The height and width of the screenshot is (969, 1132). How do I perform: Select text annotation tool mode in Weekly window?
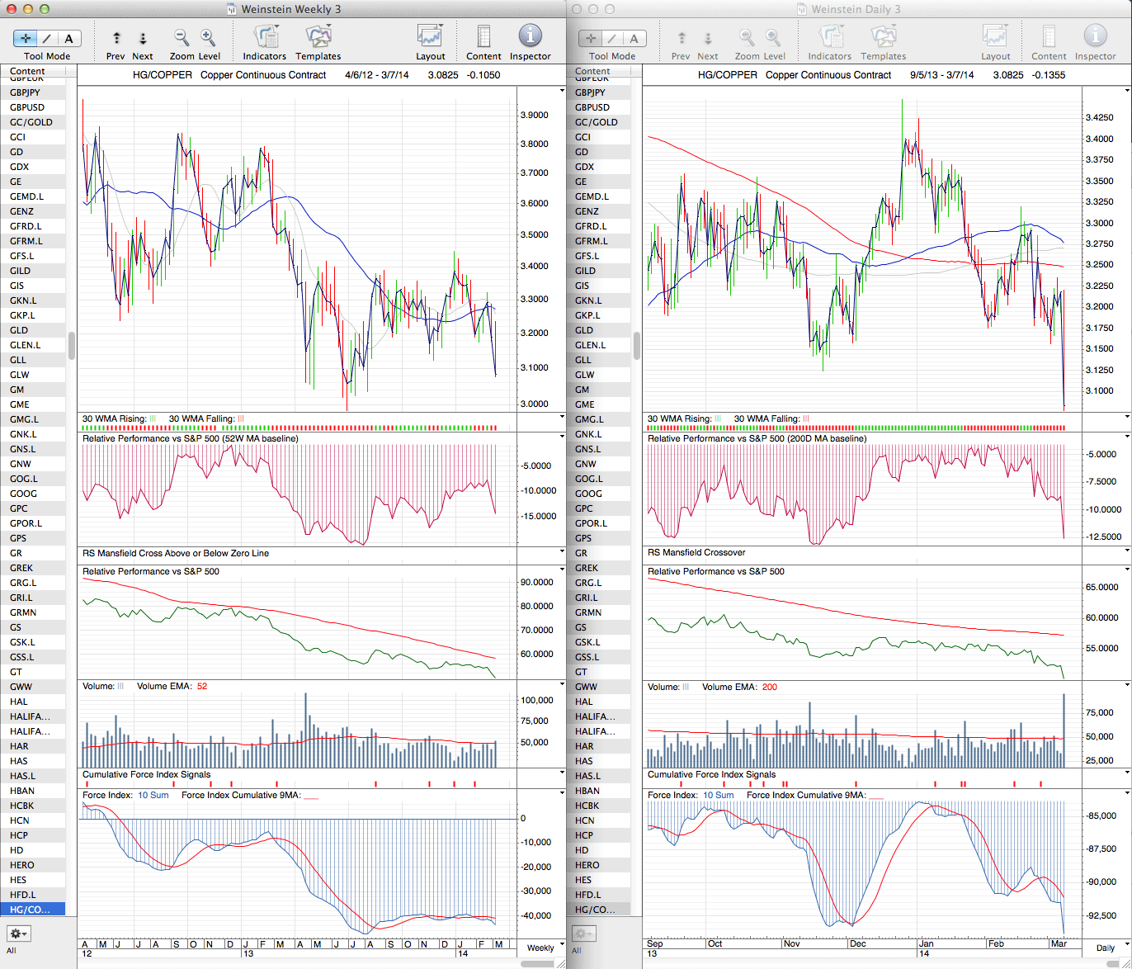point(68,38)
